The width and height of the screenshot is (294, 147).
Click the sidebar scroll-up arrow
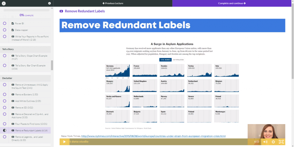pyautogui.click(x=52, y=8)
